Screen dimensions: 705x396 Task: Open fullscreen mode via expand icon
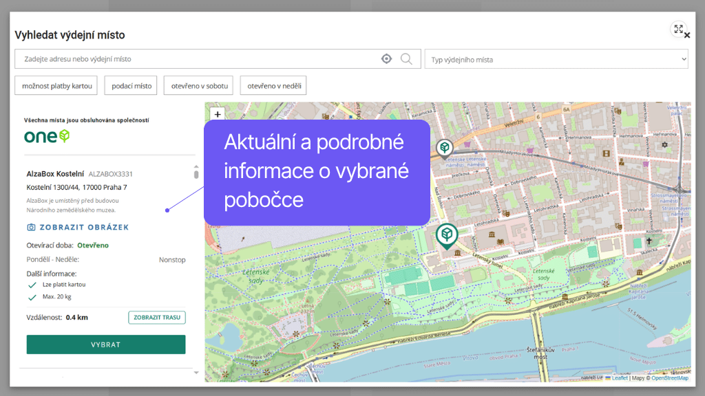tap(679, 30)
